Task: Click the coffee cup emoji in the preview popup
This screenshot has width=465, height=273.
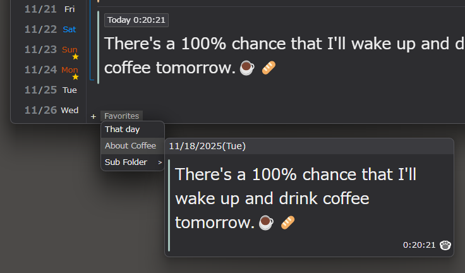Action: pyautogui.click(x=267, y=222)
